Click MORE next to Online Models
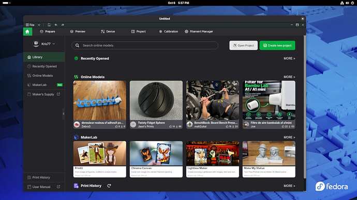357x200 pixels. (x=289, y=77)
